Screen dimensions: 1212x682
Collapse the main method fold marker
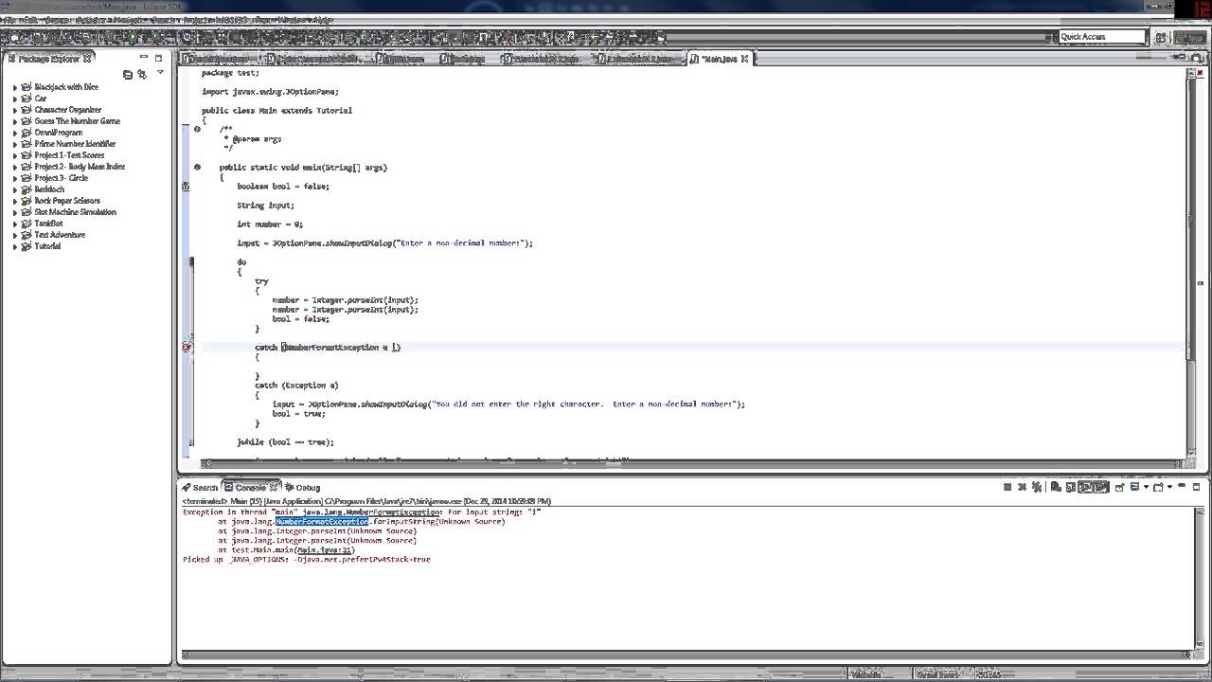pyautogui.click(x=197, y=167)
